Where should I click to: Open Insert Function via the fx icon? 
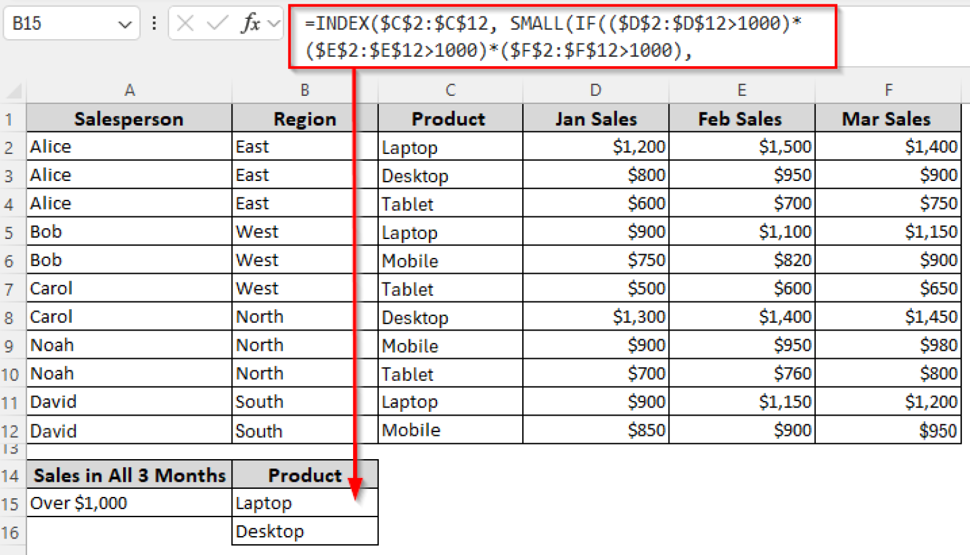point(251,23)
